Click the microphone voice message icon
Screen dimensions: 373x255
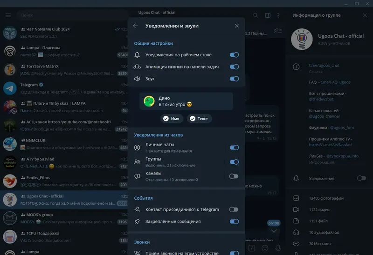[x=278, y=248]
